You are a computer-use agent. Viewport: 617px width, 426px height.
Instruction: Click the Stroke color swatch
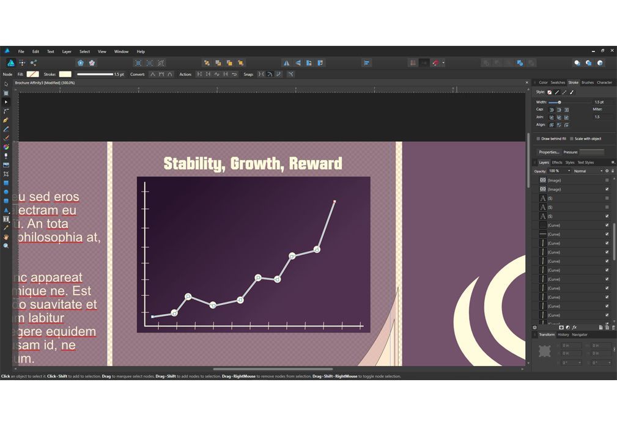tap(65, 75)
